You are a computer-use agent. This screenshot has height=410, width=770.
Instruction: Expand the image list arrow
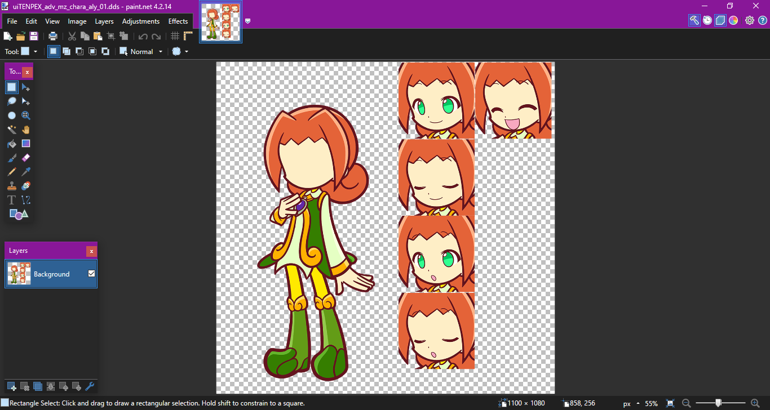click(247, 21)
